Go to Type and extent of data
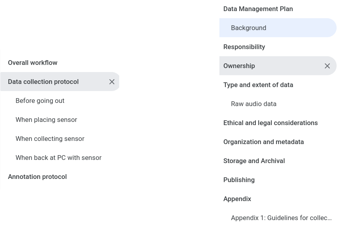 click(258, 85)
